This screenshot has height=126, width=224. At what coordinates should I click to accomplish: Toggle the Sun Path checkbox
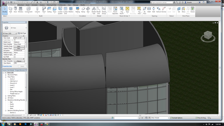pos(15,57)
